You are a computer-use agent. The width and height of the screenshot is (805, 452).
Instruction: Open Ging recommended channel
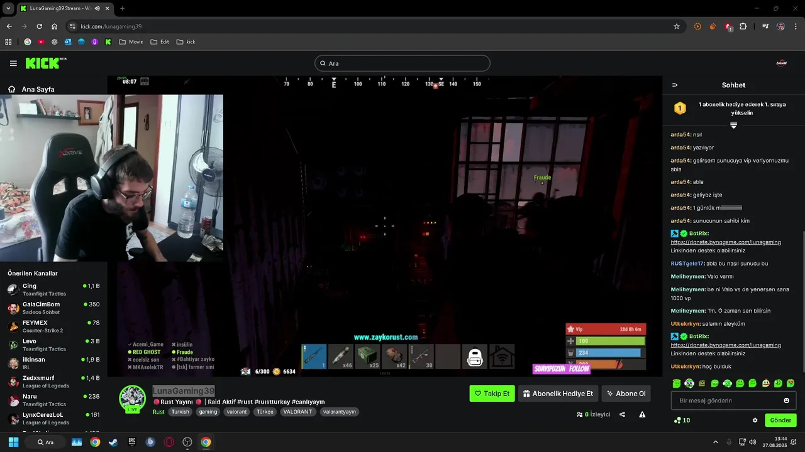click(53, 289)
